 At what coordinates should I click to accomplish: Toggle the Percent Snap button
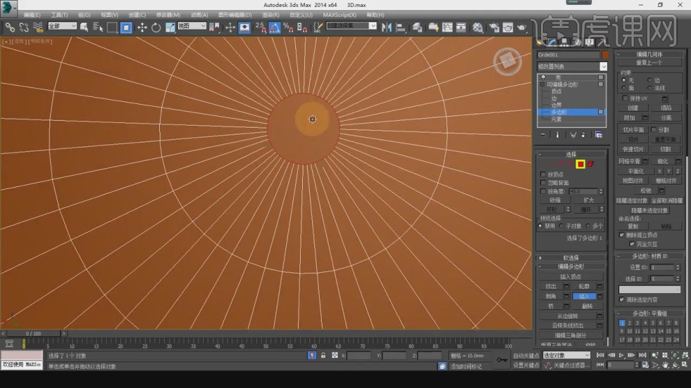coord(289,27)
